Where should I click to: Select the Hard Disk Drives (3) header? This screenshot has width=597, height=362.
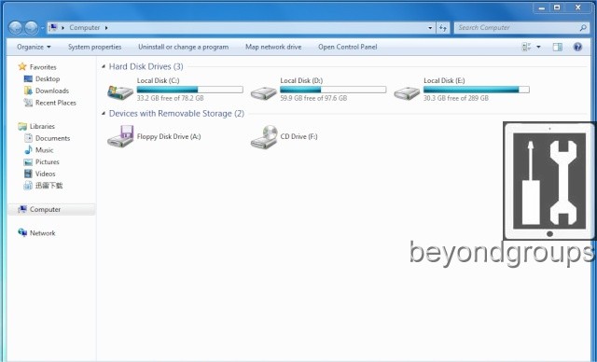point(146,66)
